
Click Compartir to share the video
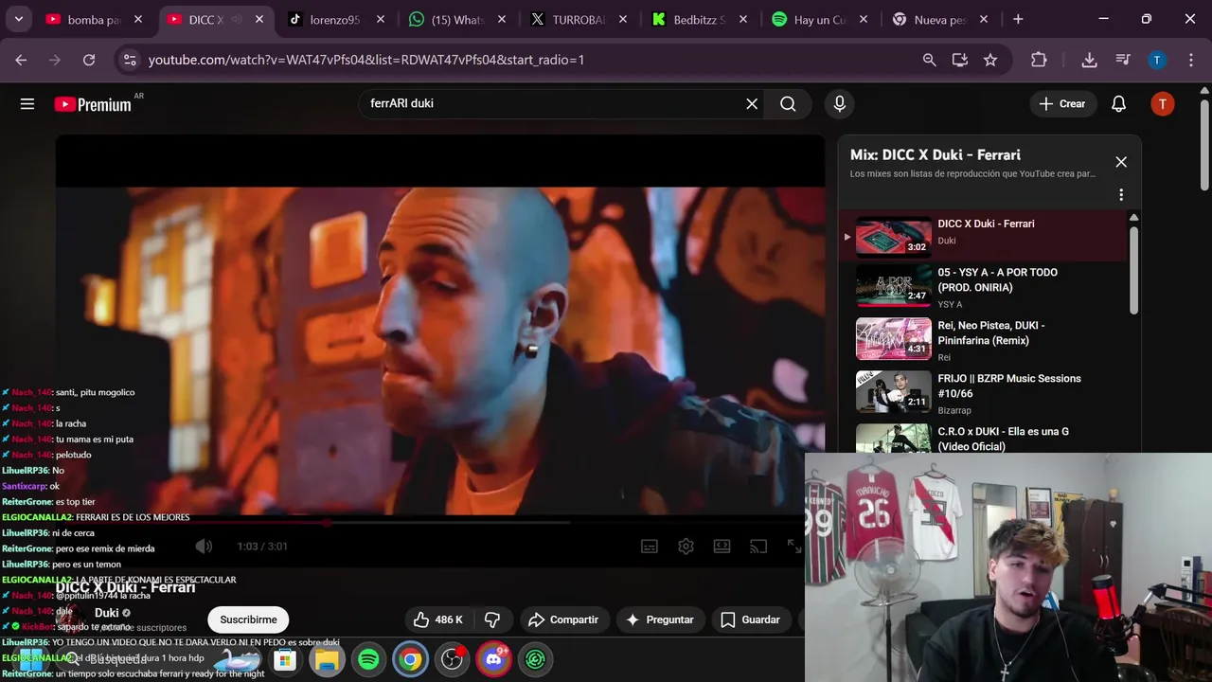[563, 619]
